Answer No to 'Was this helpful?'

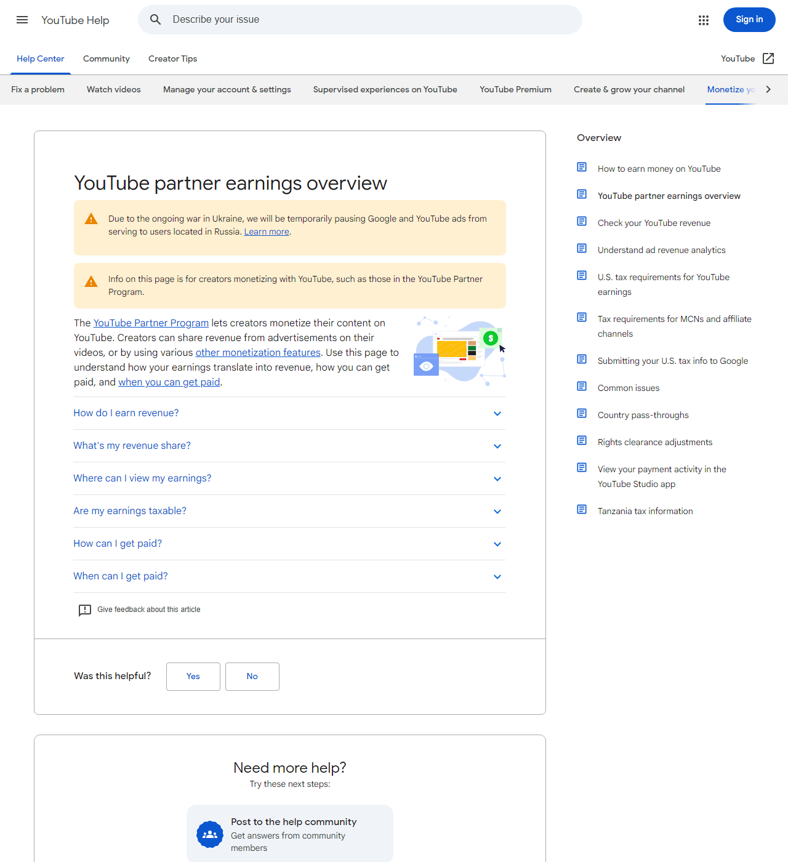[x=252, y=677]
